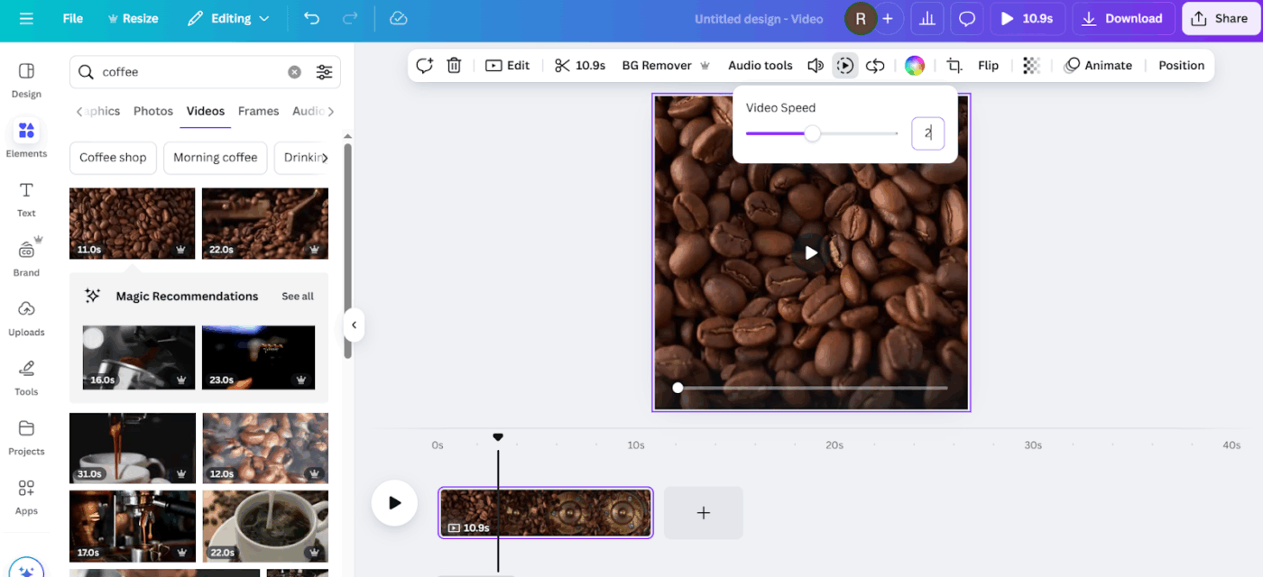Click the delete clip trash icon

tap(454, 65)
